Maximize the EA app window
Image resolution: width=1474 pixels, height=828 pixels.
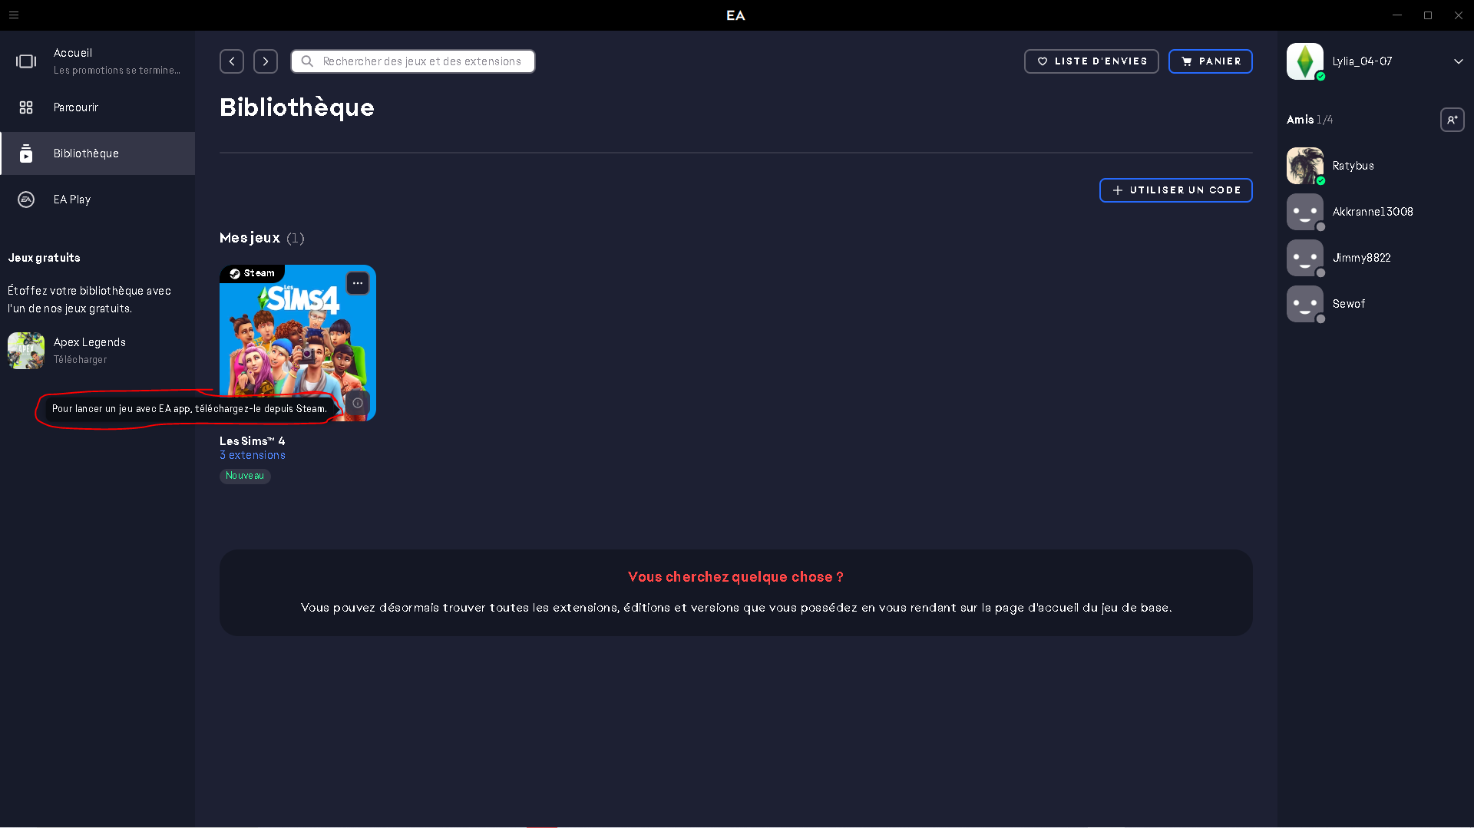pos(1428,15)
